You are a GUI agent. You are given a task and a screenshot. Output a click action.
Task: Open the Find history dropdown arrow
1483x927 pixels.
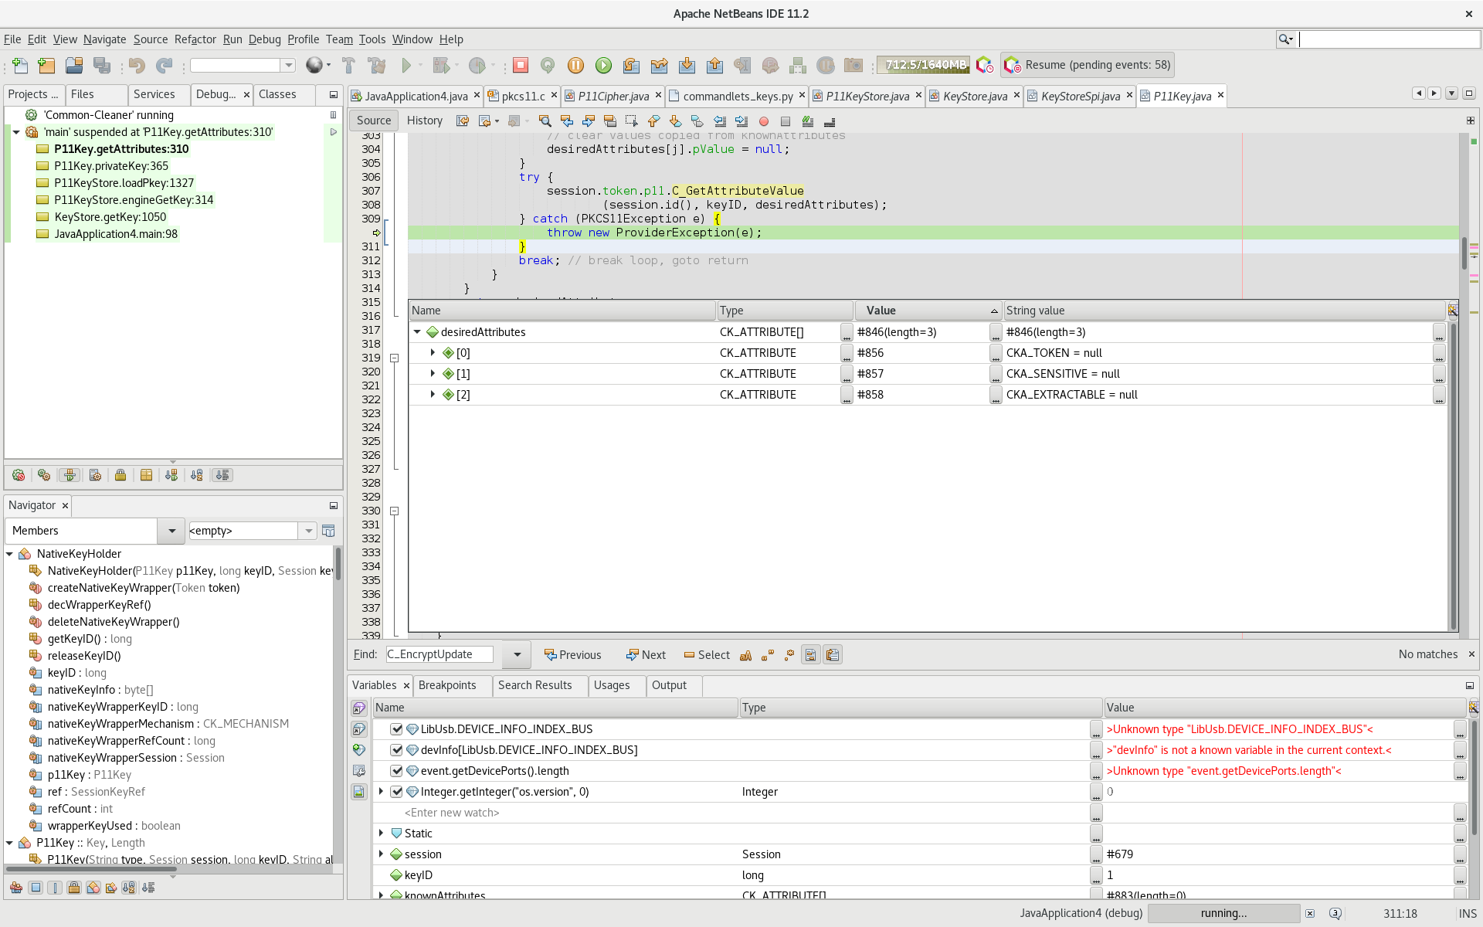coord(515,654)
